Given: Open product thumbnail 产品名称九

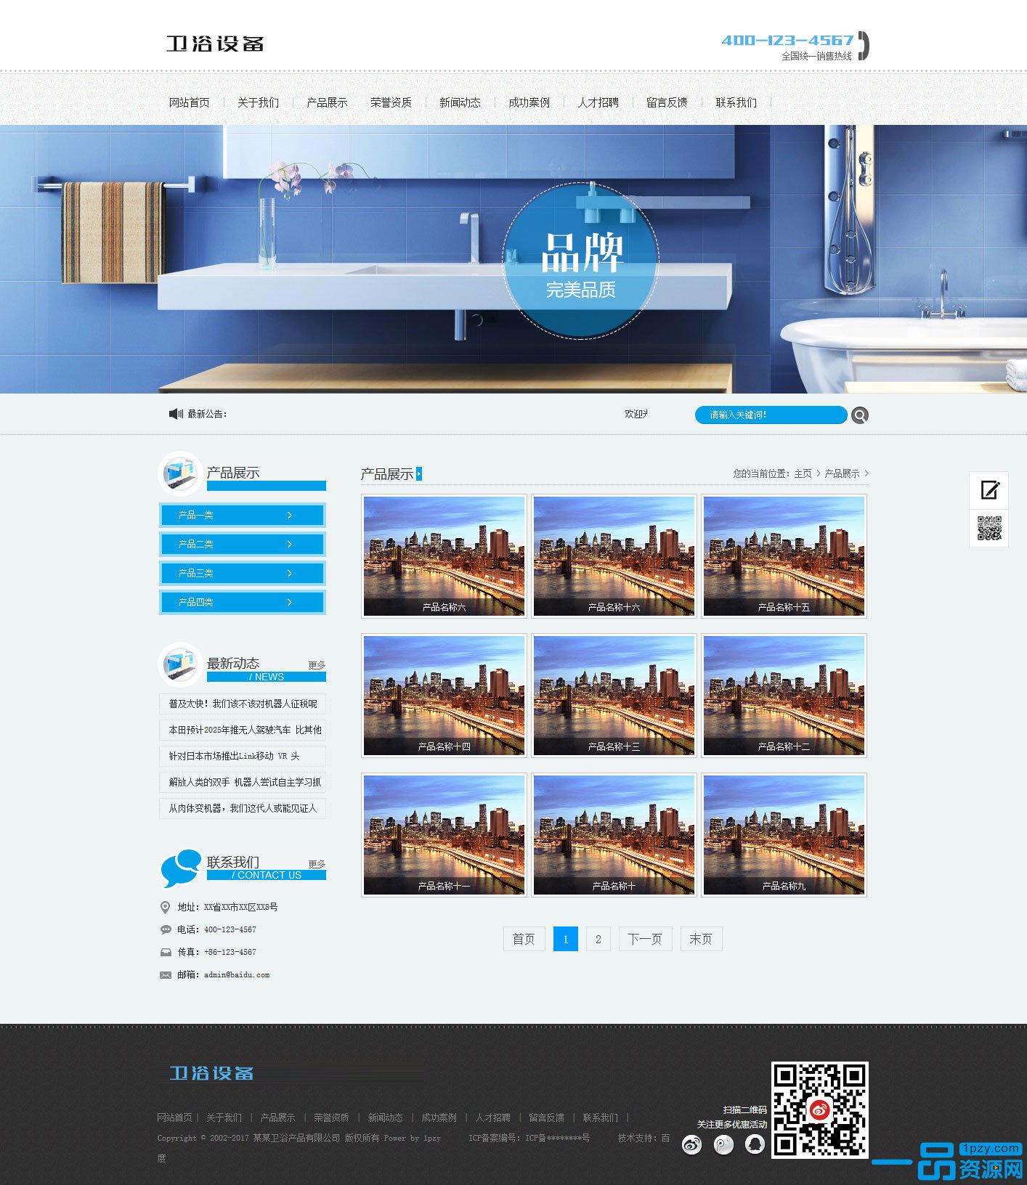Looking at the screenshot, I should [x=784, y=835].
